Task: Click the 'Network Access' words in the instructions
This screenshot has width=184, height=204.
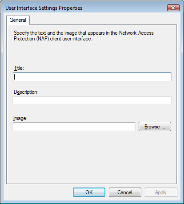Action: tap(136, 33)
